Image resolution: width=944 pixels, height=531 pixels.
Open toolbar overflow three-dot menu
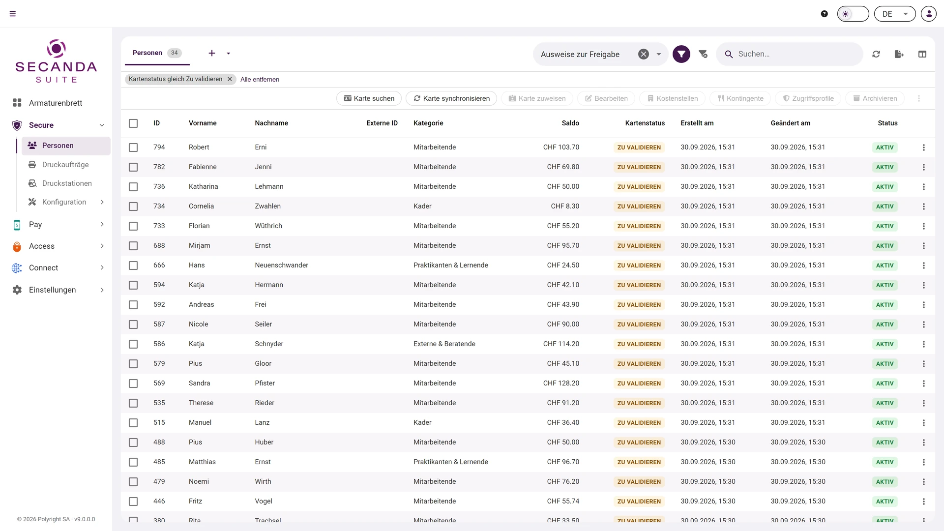[x=919, y=98]
